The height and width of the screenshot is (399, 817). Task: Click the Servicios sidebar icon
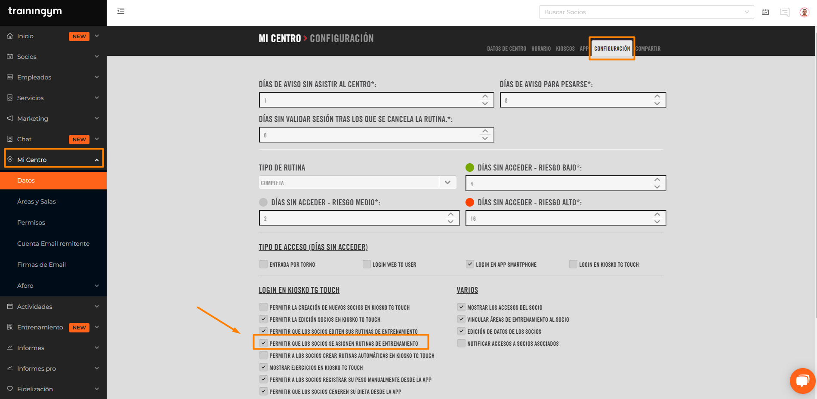coord(10,98)
